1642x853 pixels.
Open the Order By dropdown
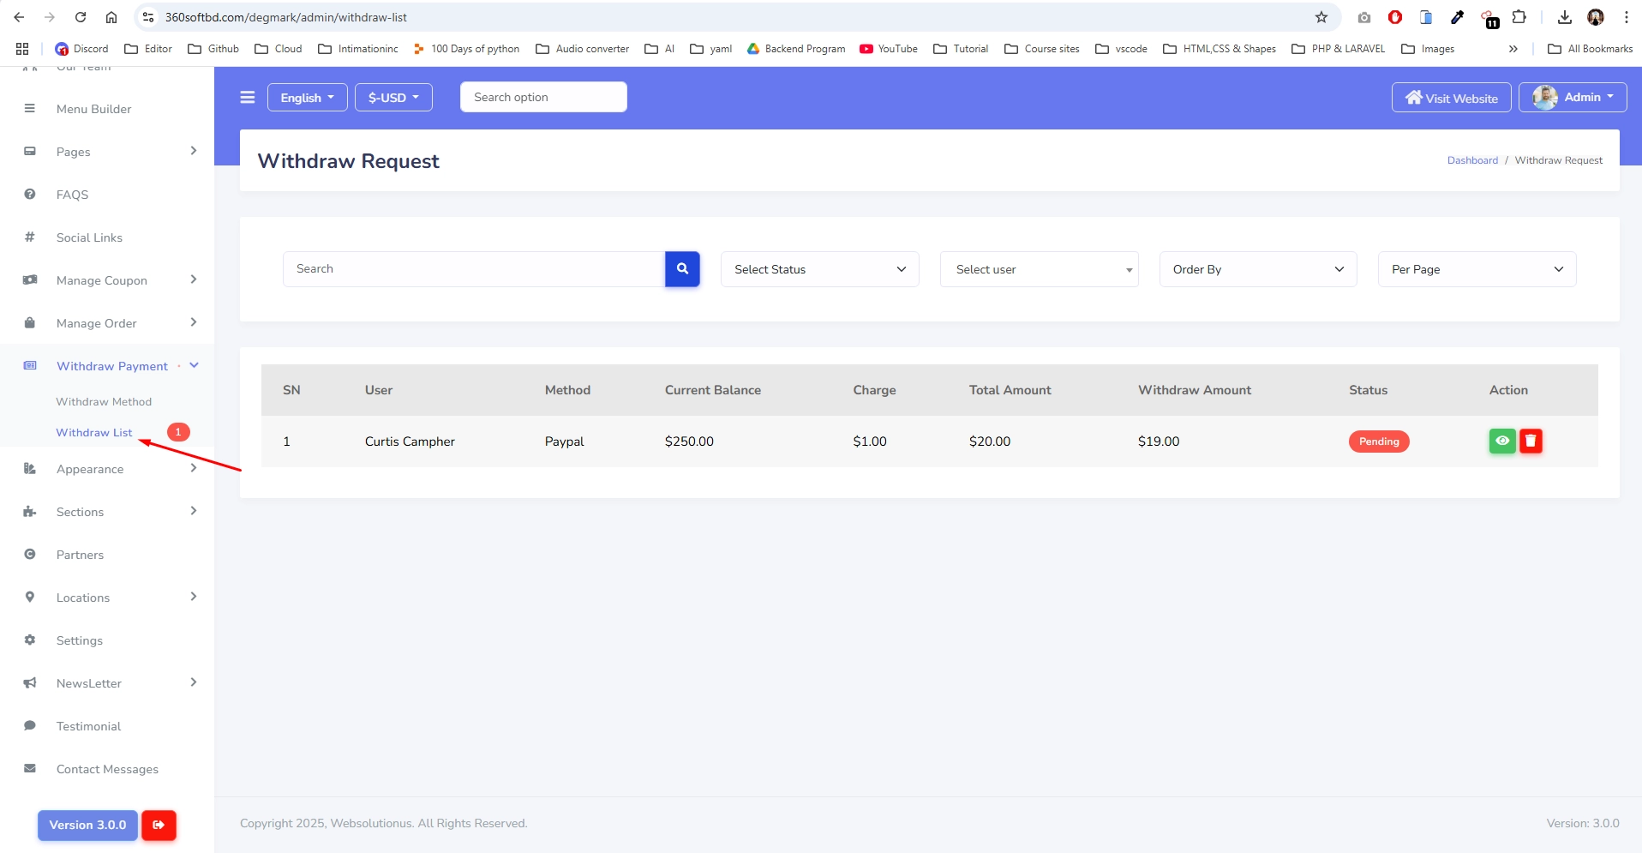tap(1258, 269)
